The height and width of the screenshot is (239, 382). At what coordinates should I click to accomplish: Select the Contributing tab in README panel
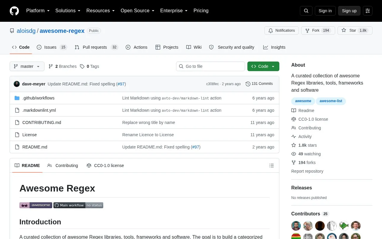coord(63,166)
